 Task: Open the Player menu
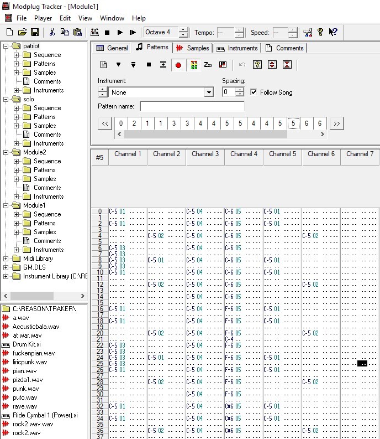coord(43,18)
